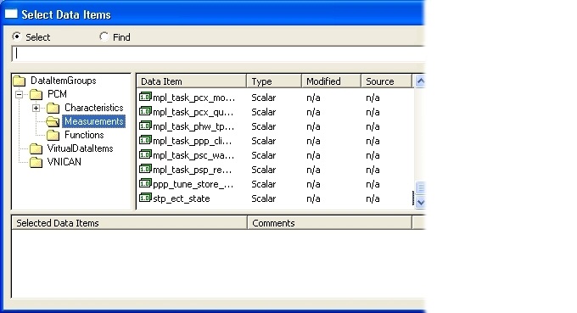Select data item mpl_task_ppp_cli…
This screenshot has width=577, height=313.
pyautogui.click(x=192, y=141)
